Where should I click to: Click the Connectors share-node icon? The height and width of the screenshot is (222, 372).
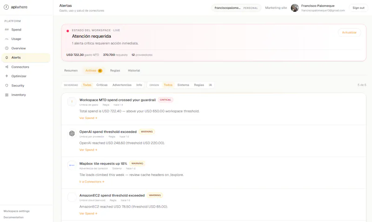7,67
